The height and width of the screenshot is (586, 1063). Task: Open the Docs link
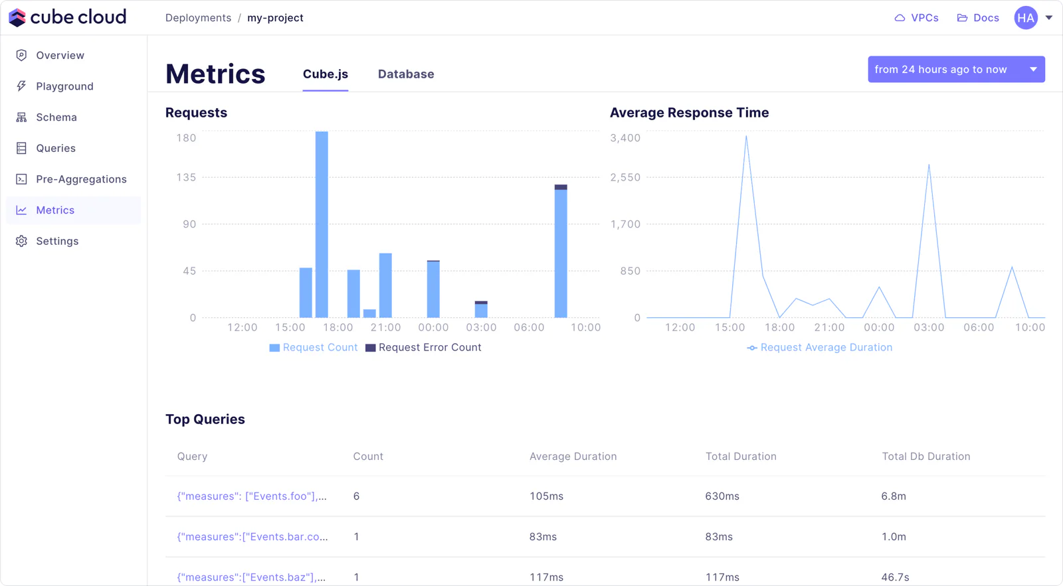[x=978, y=18]
